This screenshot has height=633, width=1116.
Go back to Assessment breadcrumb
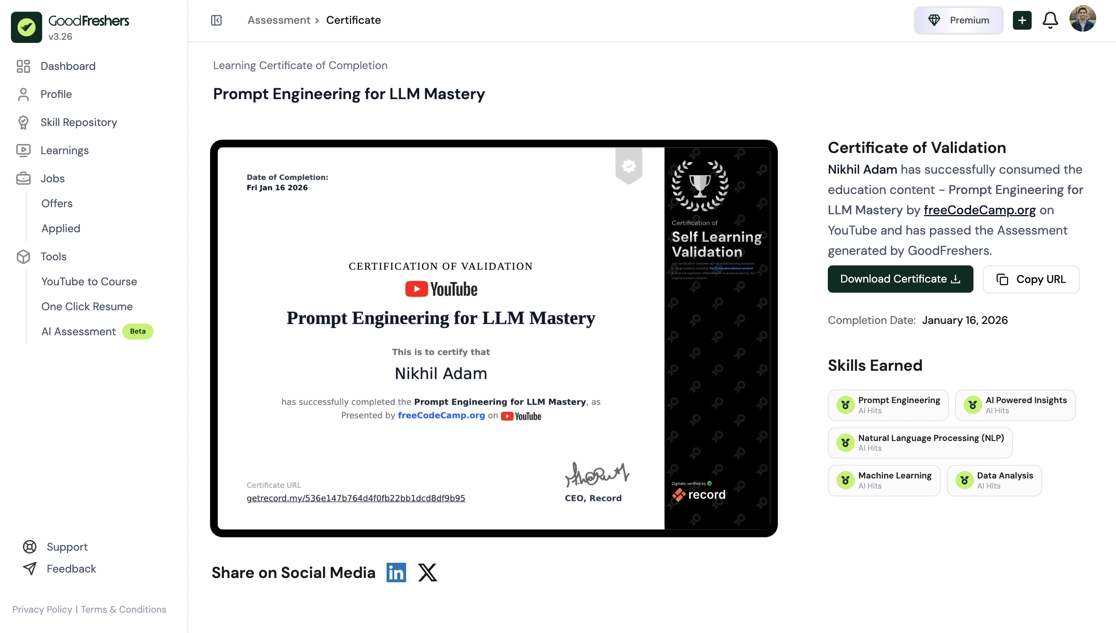point(279,20)
